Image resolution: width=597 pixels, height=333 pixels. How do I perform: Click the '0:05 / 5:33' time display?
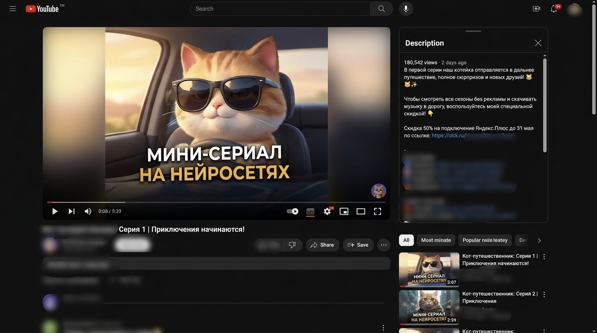pyautogui.click(x=110, y=211)
